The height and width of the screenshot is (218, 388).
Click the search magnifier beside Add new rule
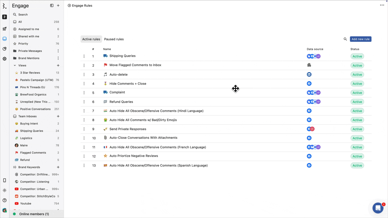coord(345,39)
